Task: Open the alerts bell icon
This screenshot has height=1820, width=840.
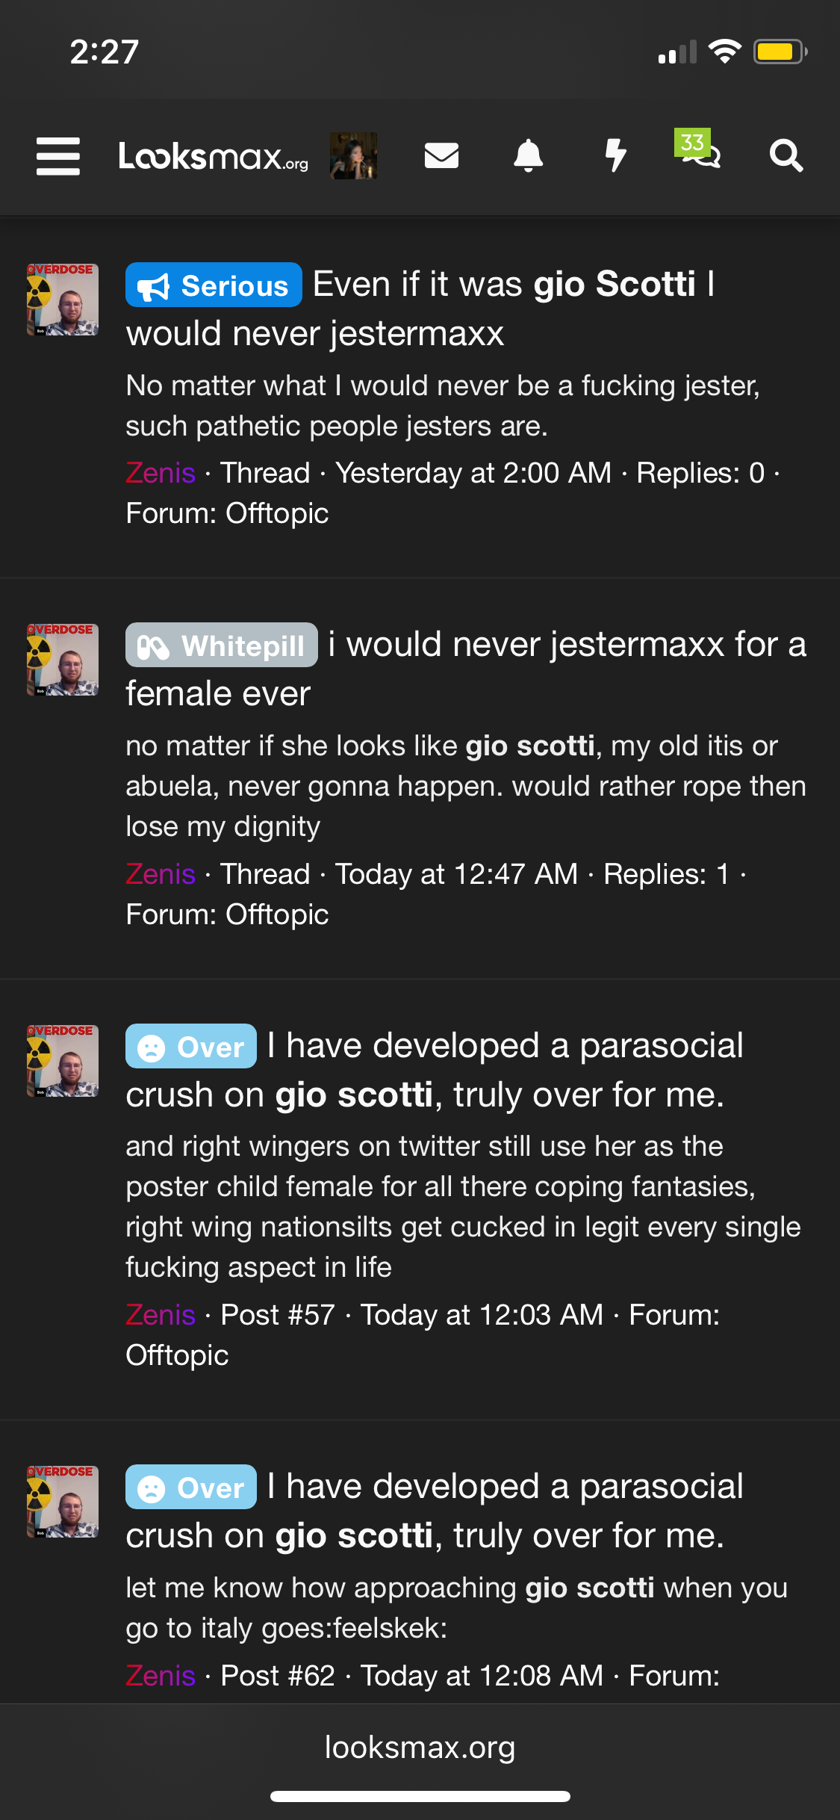Action: (528, 155)
